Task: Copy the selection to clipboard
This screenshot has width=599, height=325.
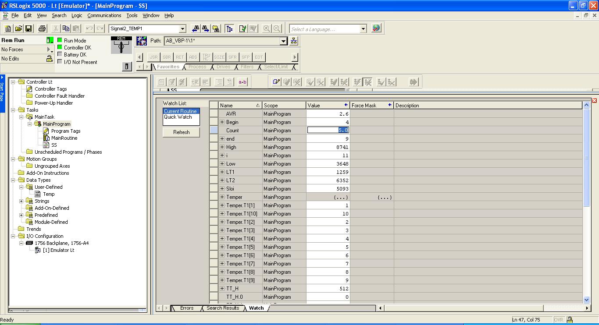Action: (66, 28)
